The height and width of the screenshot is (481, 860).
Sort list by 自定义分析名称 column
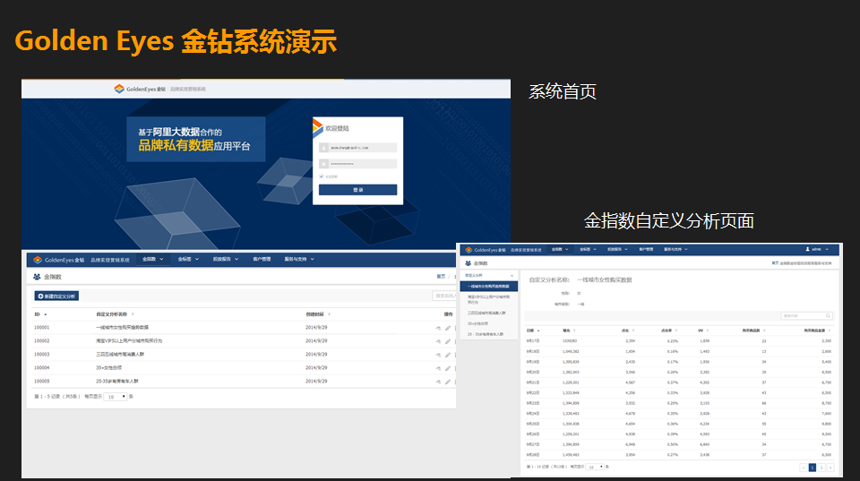click(x=115, y=314)
